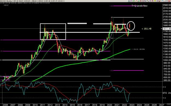
Task: Click the XAUUSD Monthly chart title
Action: [x=6, y=1]
